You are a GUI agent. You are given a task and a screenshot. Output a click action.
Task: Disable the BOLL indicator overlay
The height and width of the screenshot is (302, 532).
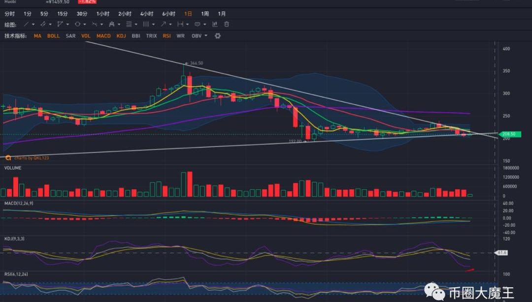click(x=53, y=36)
